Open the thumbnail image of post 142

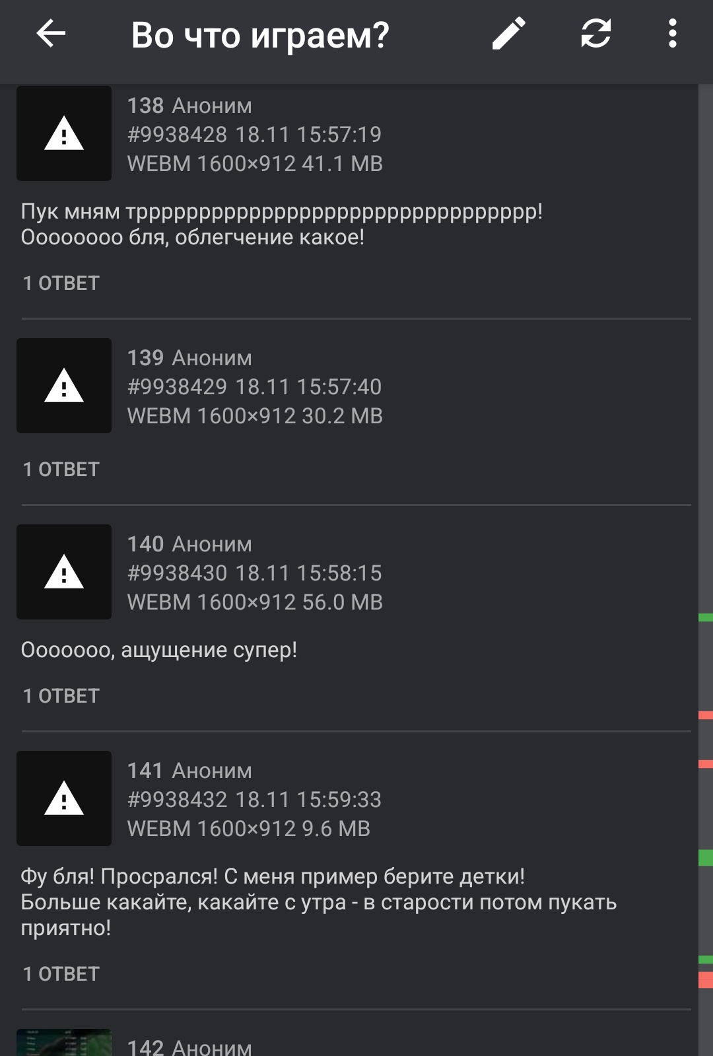coord(64,1042)
